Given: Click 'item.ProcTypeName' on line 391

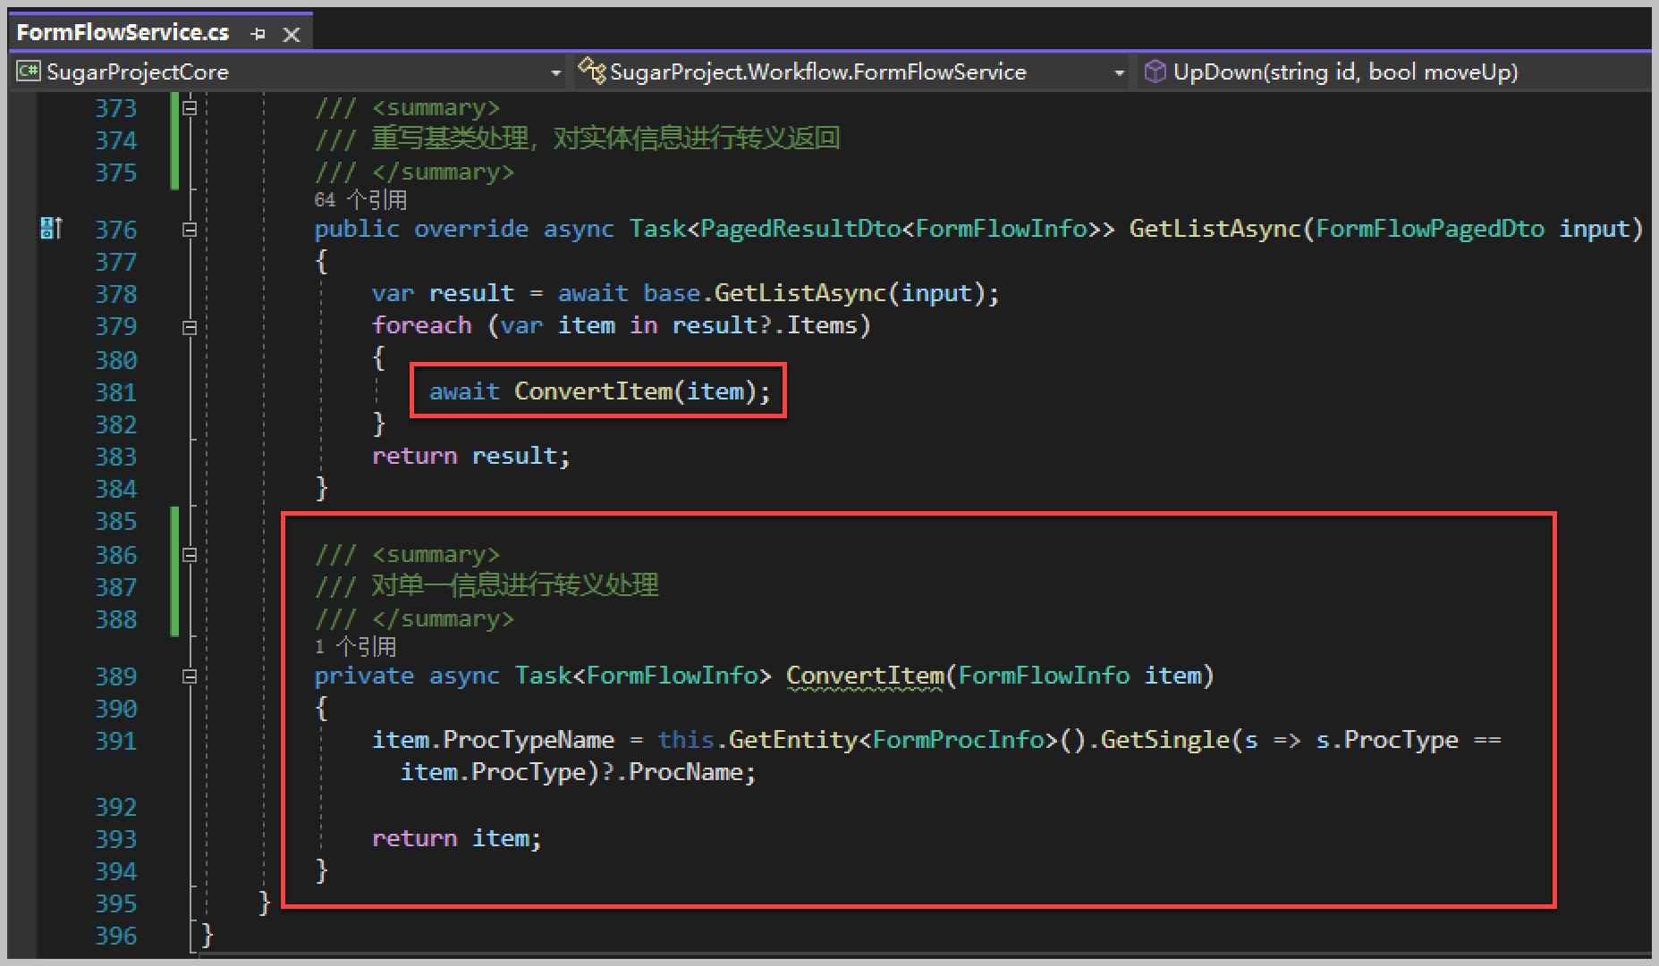Looking at the screenshot, I should pos(493,740).
